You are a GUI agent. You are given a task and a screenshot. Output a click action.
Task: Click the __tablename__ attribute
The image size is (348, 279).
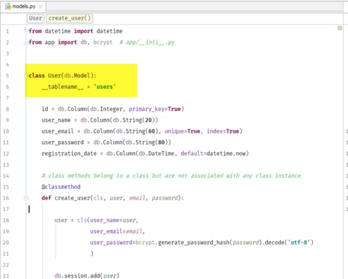point(63,87)
